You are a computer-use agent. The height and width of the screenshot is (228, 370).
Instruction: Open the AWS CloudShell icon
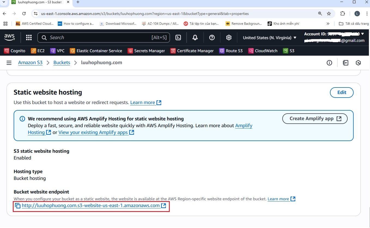point(178,38)
